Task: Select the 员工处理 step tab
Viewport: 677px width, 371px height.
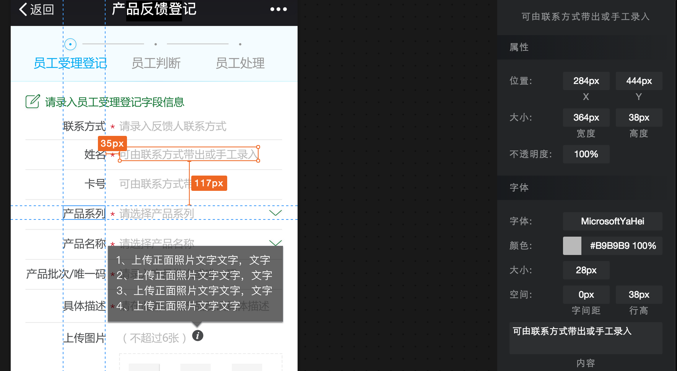Action: point(240,63)
